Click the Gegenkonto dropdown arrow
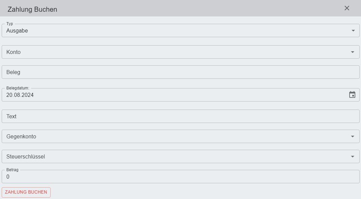The image size is (361, 199). (353, 137)
